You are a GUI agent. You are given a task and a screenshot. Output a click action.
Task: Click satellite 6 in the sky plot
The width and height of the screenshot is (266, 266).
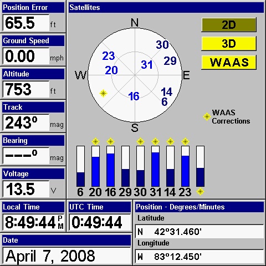click(165, 101)
